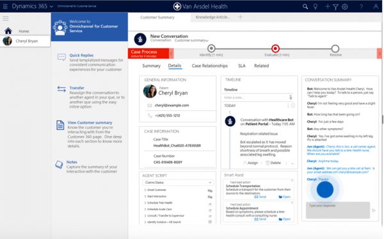Select the Resolve stage circle

click(335, 49)
